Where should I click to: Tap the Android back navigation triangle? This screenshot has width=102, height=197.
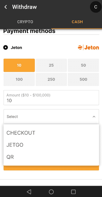pos(29,192)
